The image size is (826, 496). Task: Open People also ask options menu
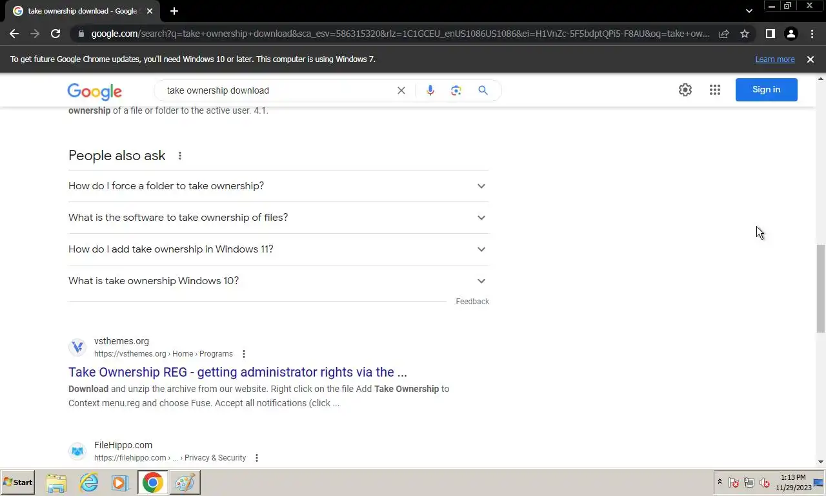tap(180, 156)
